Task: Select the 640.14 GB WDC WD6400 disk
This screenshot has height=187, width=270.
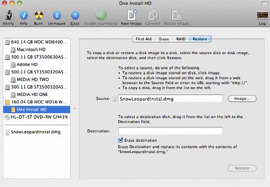Action: tap(37, 42)
